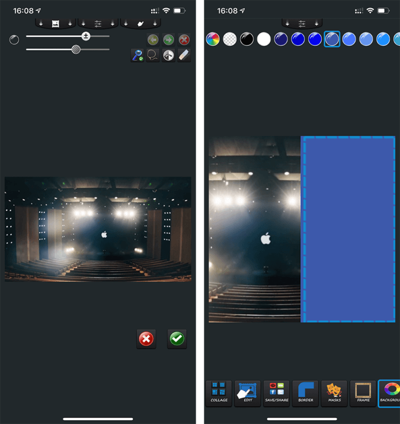The height and width of the screenshot is (424, 400).
Task: Tap the red X reset button near redo
Action: pyautogui.click(x=184, y=40)
